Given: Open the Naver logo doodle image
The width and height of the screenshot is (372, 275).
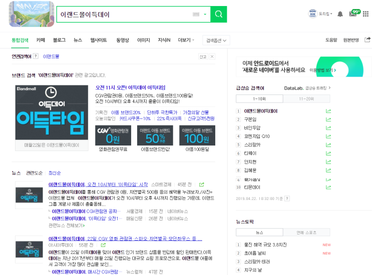Looking at the screenshot, I should tap(32, 14).
